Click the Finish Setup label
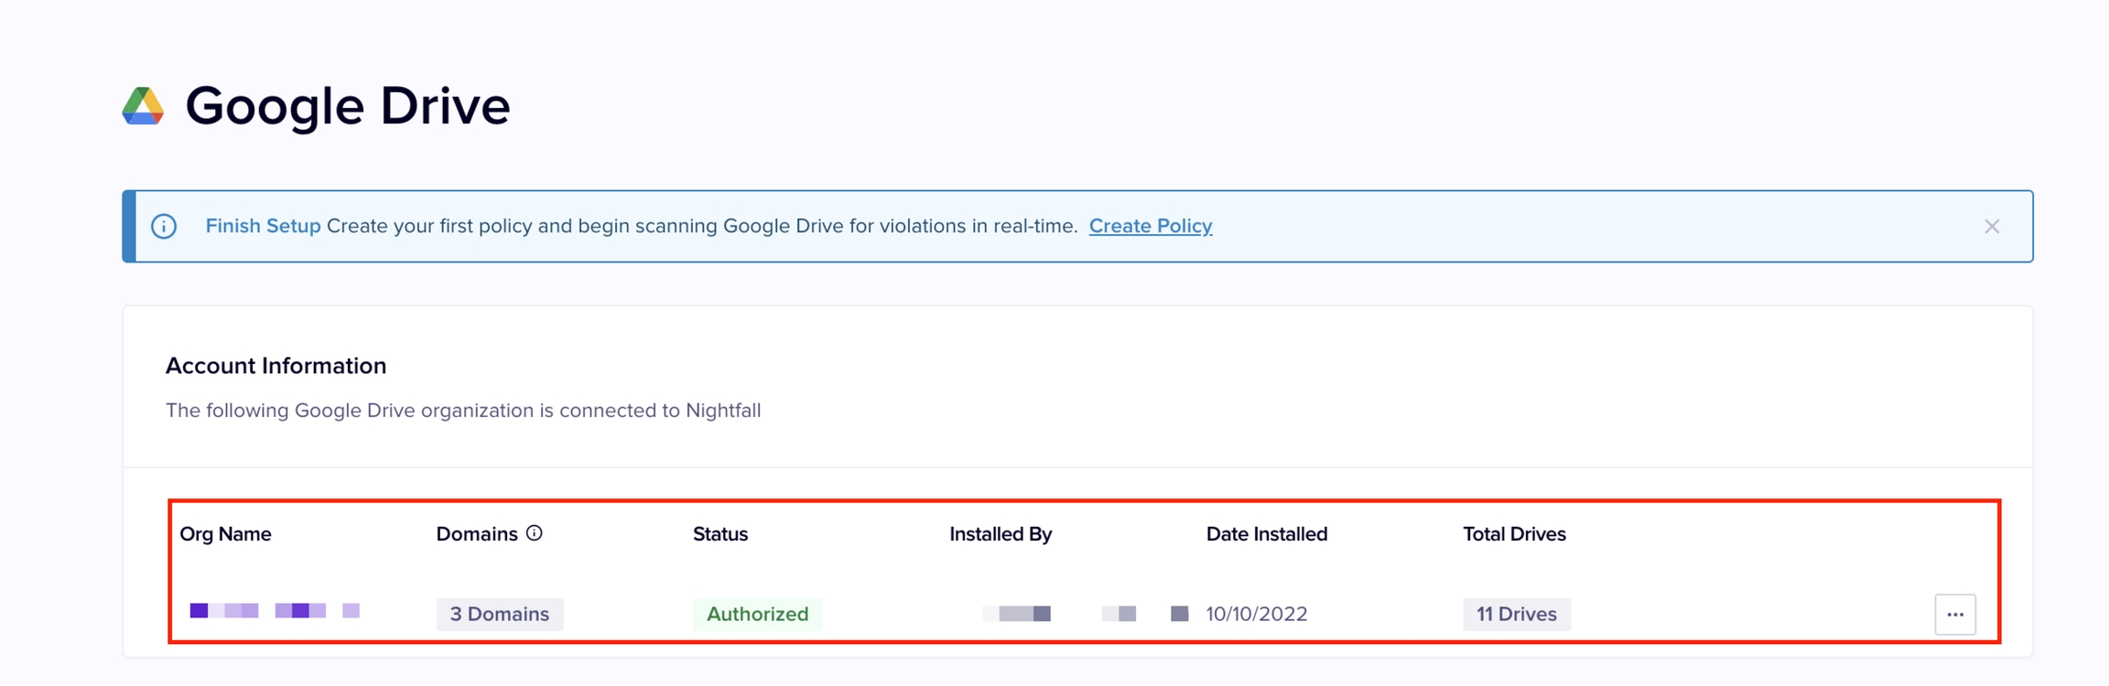Viewport: 2109px width, 686px height. coord(263,226)
